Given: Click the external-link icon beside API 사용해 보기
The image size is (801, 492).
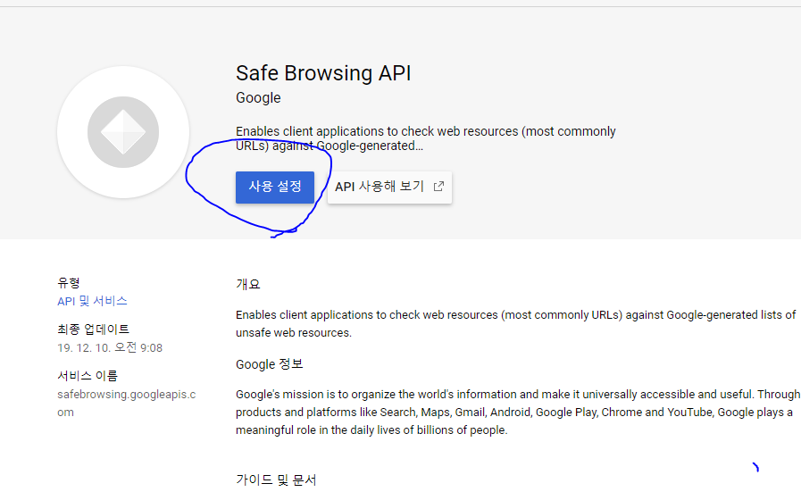Looking at the screenshot, I should (x=438, y=187).
